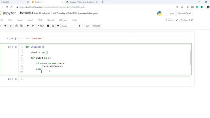
Task: Click the line "def unique(s):"
Action: (x=35, y=47)
